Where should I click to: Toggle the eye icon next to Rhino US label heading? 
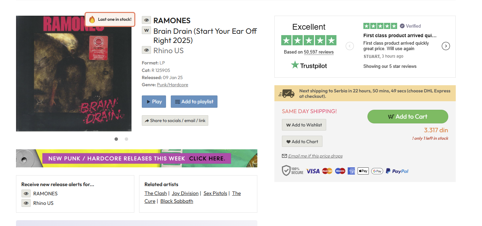pyautogui.click(x=146, y=50)
